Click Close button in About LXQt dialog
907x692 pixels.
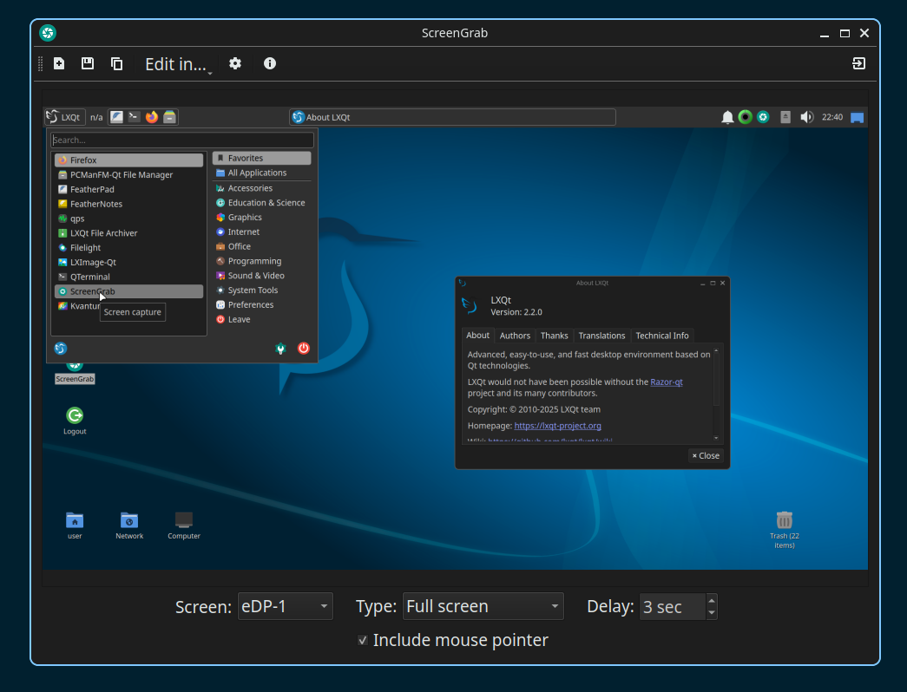coord(706,455)
